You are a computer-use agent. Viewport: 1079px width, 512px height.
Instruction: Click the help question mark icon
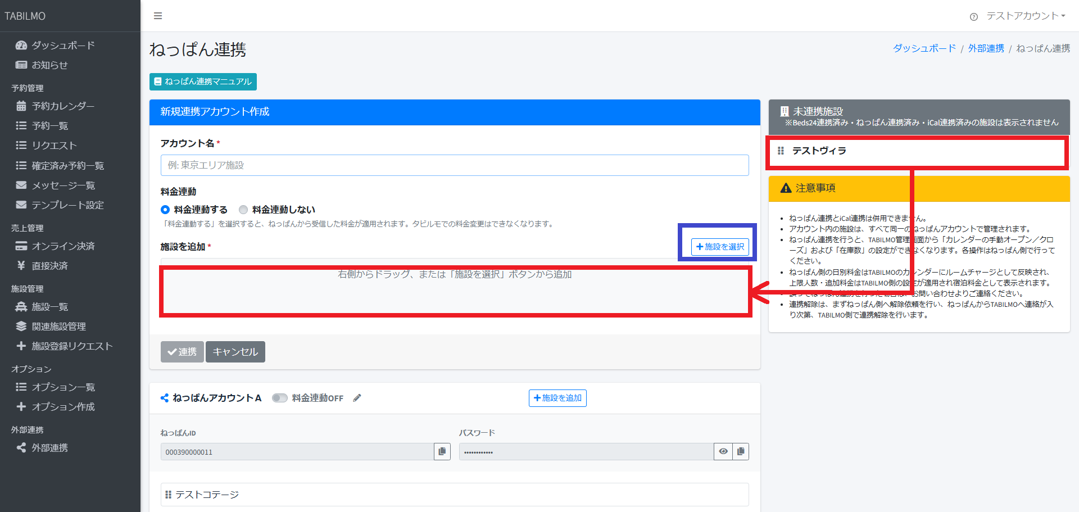click(x=974, y=17)
